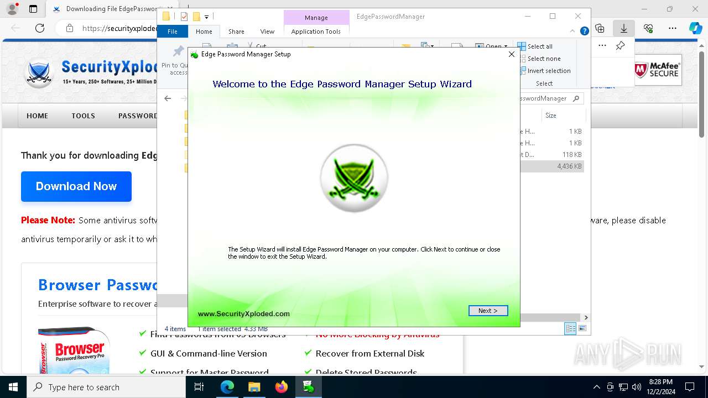The image size is (708, 398).
Task: Open TOOLS in the SecurityXploded navigation
Action: pyautogui.click(x=83, y=116)
